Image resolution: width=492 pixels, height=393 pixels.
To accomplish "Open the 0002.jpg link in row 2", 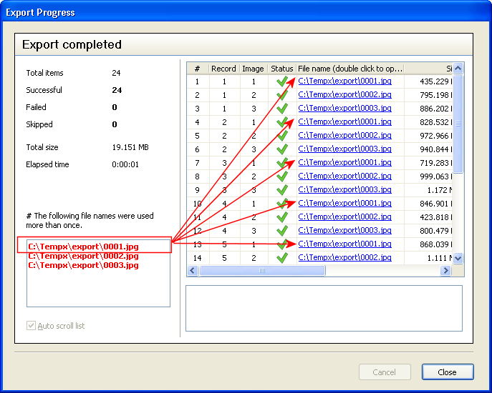I will coord(345,94).
